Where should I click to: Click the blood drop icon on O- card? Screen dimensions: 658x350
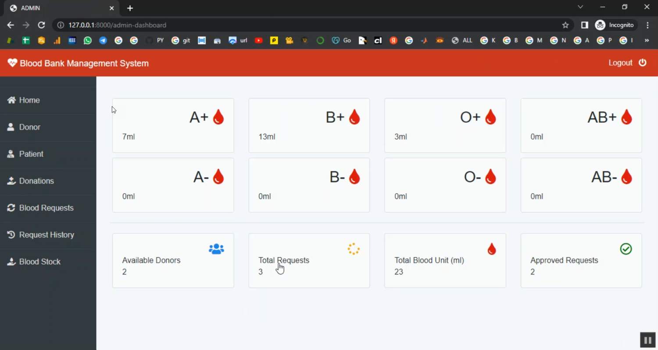tap(490, 177)
